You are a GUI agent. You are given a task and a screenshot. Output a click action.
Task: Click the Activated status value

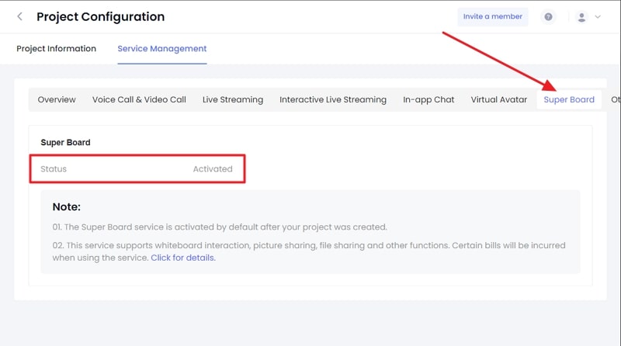tap(213, 169)
